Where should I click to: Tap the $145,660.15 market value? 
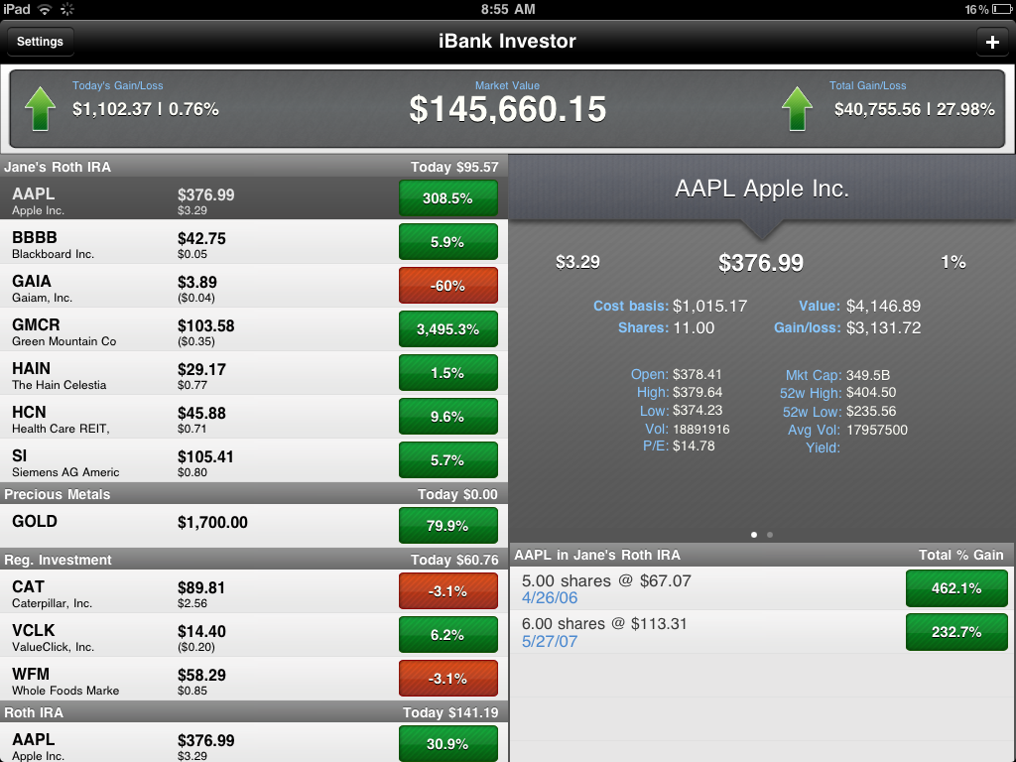(507, 109)
